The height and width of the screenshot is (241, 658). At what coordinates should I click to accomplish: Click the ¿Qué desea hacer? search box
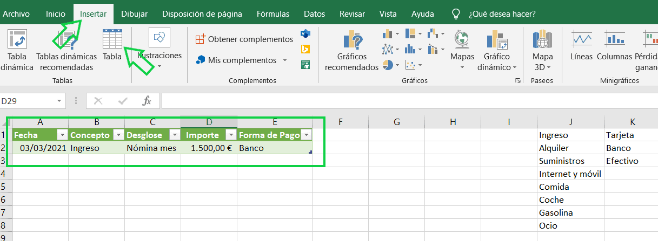(x=502, y=14)
